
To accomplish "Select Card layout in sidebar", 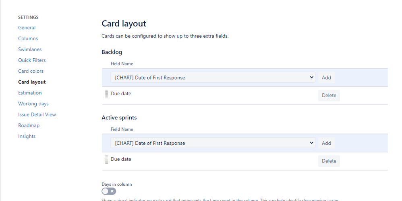I will pyautogui.click(x=32, y=82).
